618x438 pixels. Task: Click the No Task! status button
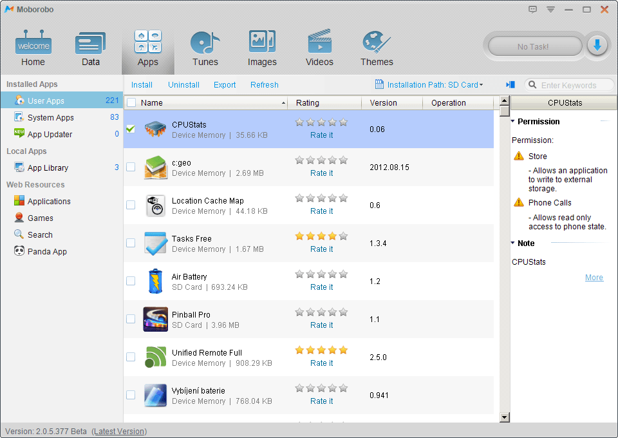coord(534,46)
